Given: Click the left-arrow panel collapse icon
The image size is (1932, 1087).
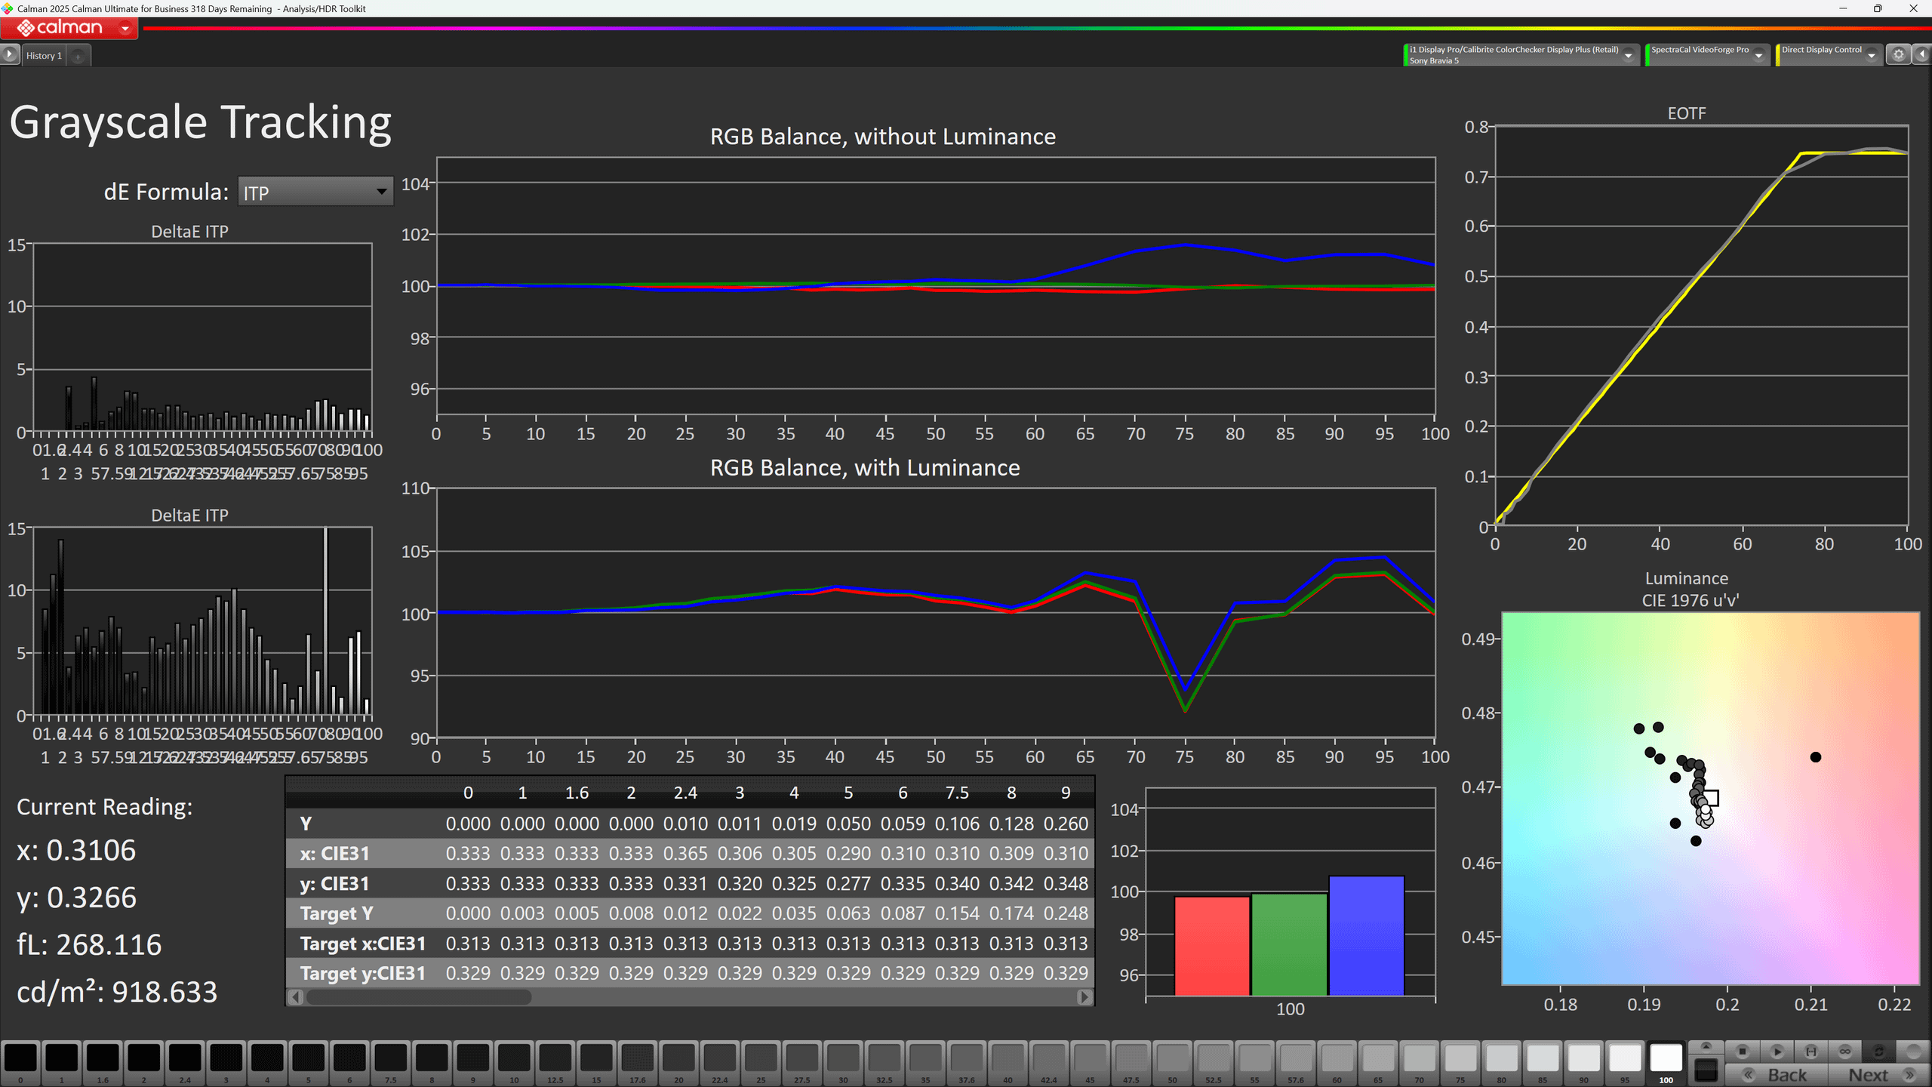Looking at the screenshot, I should [1921, 54].
